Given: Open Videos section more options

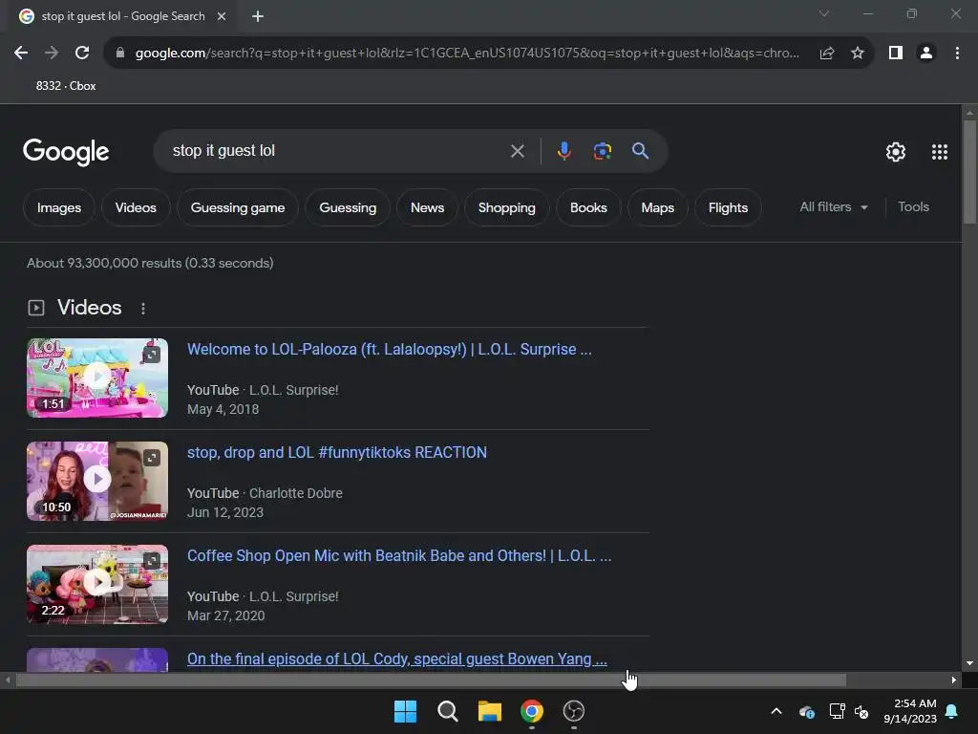Looking at the screenshot, I should click(x=143, y=309).
